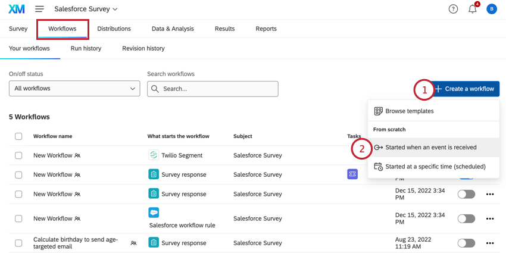Open the hamburger navigation menu
The image size is (506, 253).
tap(39, 9)
